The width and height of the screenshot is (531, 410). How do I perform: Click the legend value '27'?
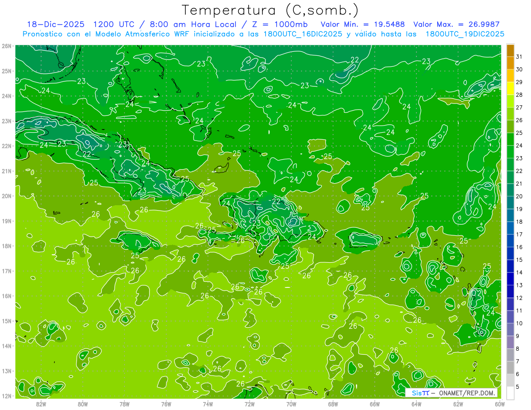click(519, 107)
